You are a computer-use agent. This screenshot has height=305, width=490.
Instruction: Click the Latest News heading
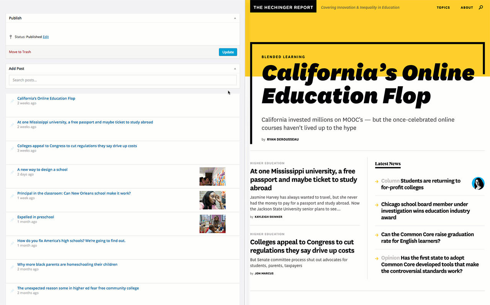(x=388, y=164)
